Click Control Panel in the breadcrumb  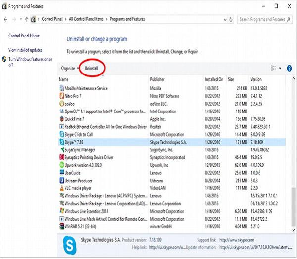pos(52,19)
